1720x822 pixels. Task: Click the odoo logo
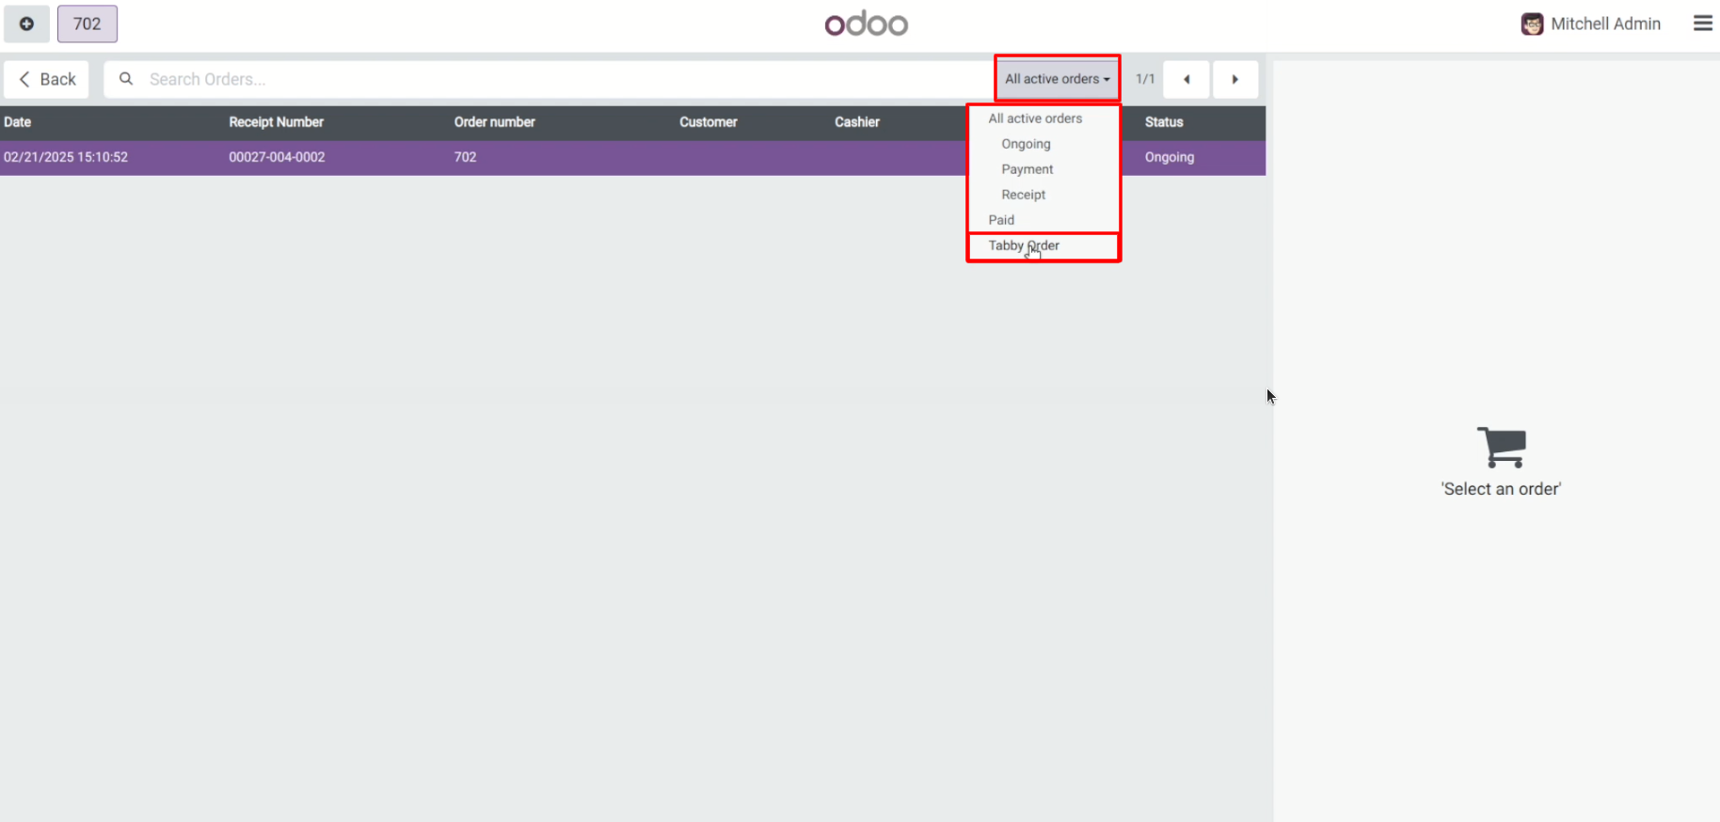click(x=867, y=24)
